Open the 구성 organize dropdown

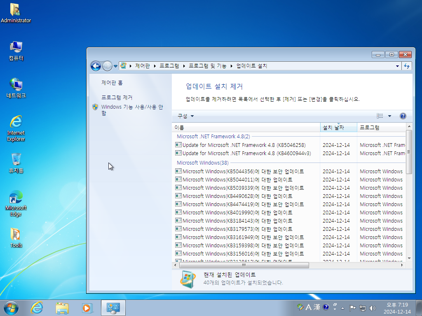[185, 116]
